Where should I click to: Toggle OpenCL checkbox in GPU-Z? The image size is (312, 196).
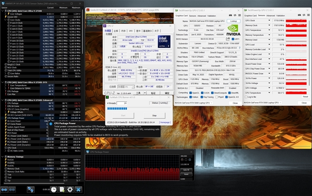click(191, 93)
